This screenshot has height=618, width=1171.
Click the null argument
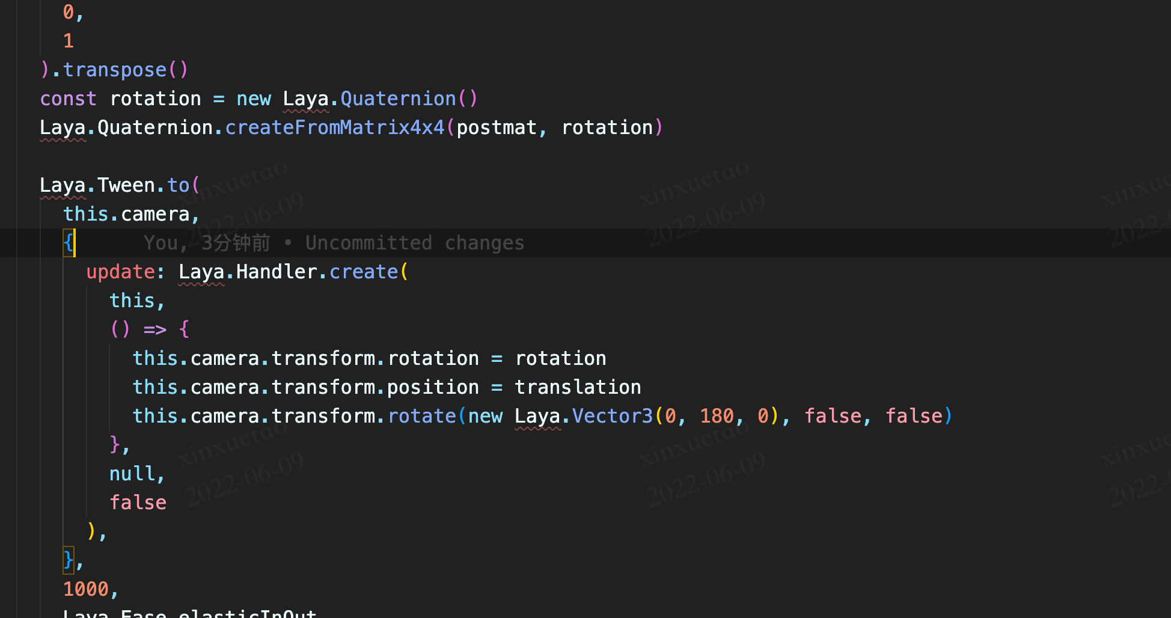tap(132, 474)
